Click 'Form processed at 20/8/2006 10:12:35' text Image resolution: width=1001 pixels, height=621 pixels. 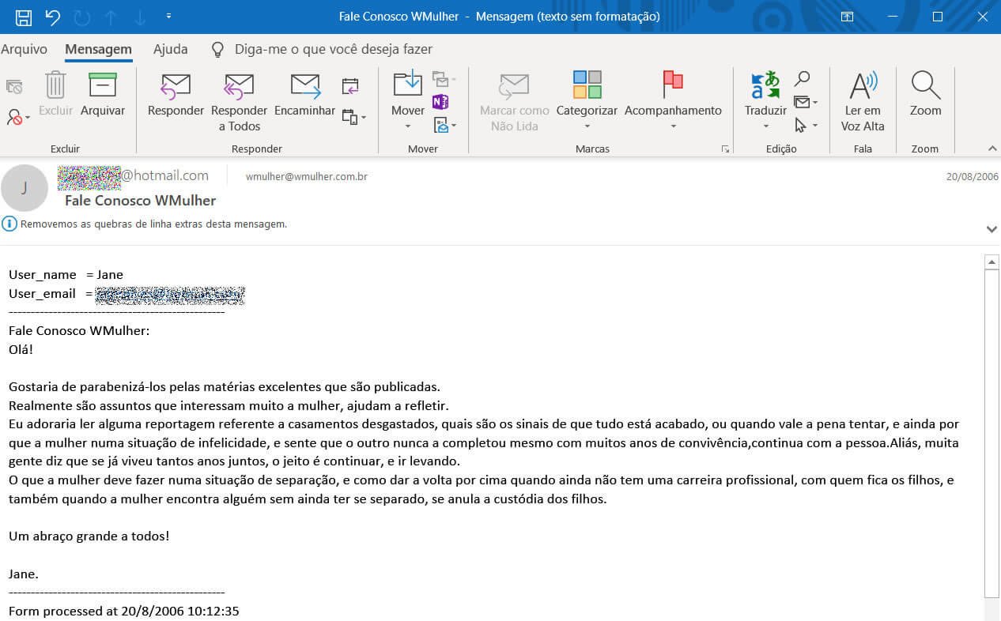(123, 612)
